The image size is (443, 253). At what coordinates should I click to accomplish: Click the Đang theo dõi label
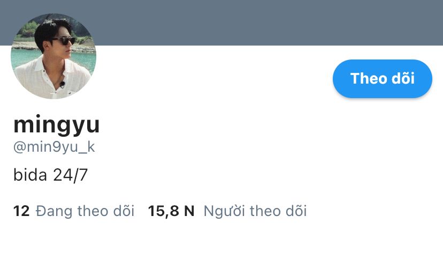pyautogui.click(x=85, y=211)
